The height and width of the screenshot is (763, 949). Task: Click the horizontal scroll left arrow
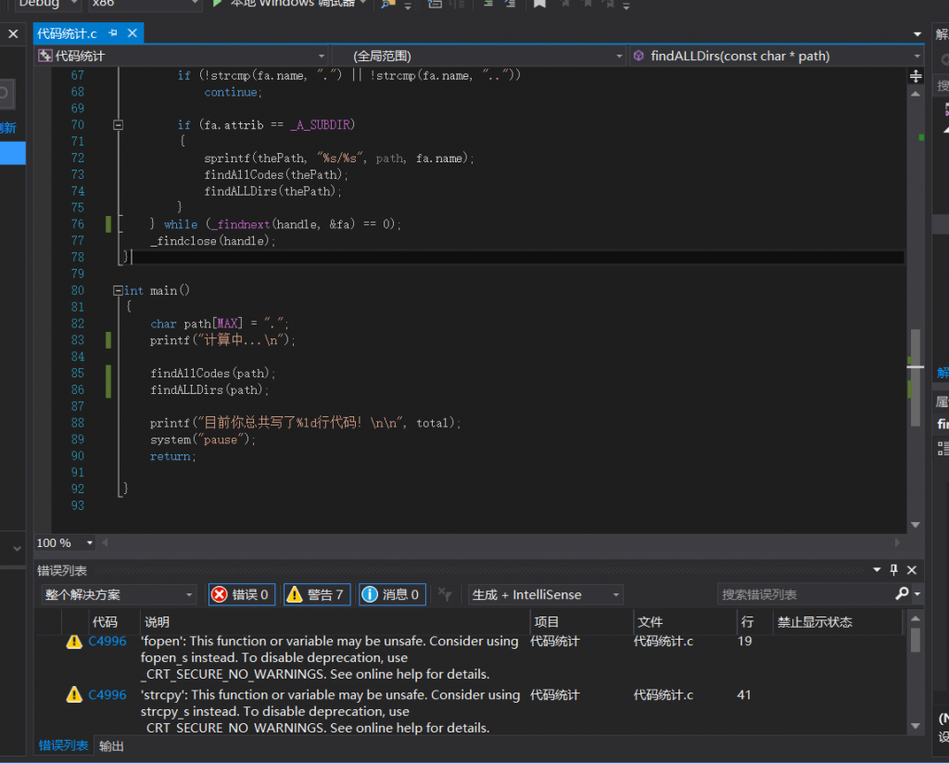tap(105, 542)
